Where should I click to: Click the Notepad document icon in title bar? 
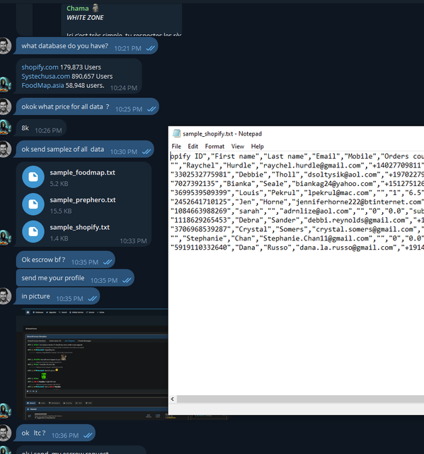[x=176, y=133]
